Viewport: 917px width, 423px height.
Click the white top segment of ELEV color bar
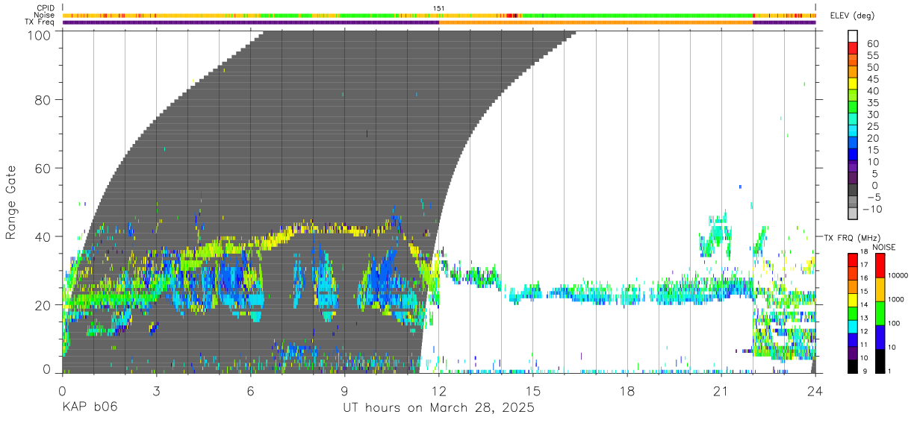[x=853, y=37]
